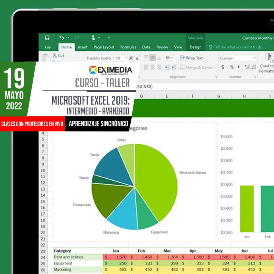The image size is (274, 274).
Task: Switch to the Data tab
Action: coord(146,47)
